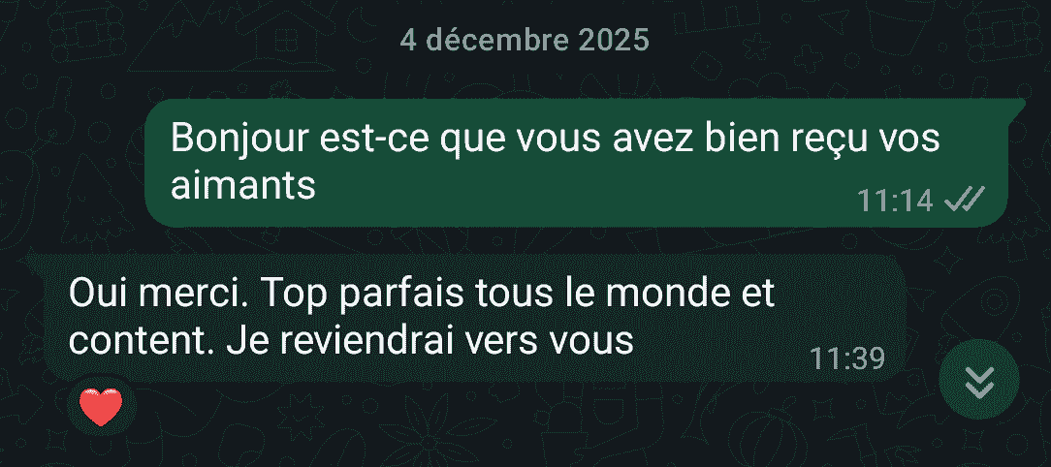1051x467 pixels.
Task: Click the incoming bubble's top-left tail
Action: pos(35,264)
